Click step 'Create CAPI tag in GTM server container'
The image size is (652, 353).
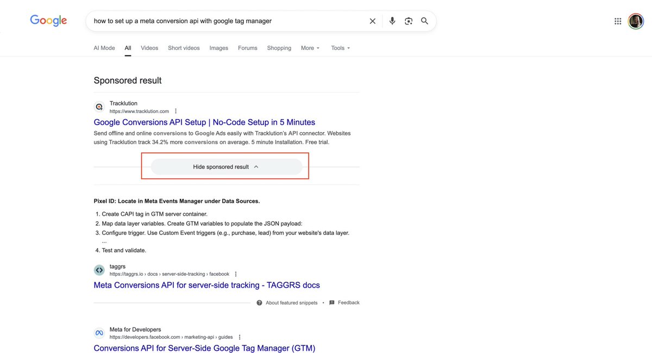(154, 214)
